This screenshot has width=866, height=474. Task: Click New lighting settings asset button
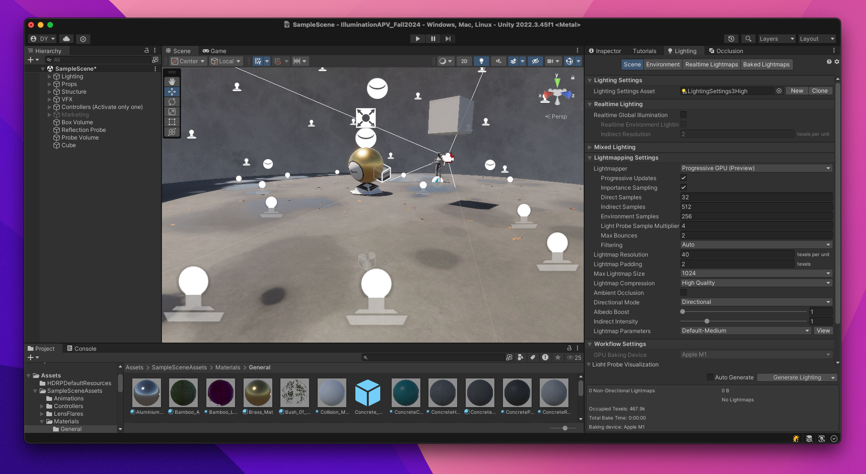(797, 91)
